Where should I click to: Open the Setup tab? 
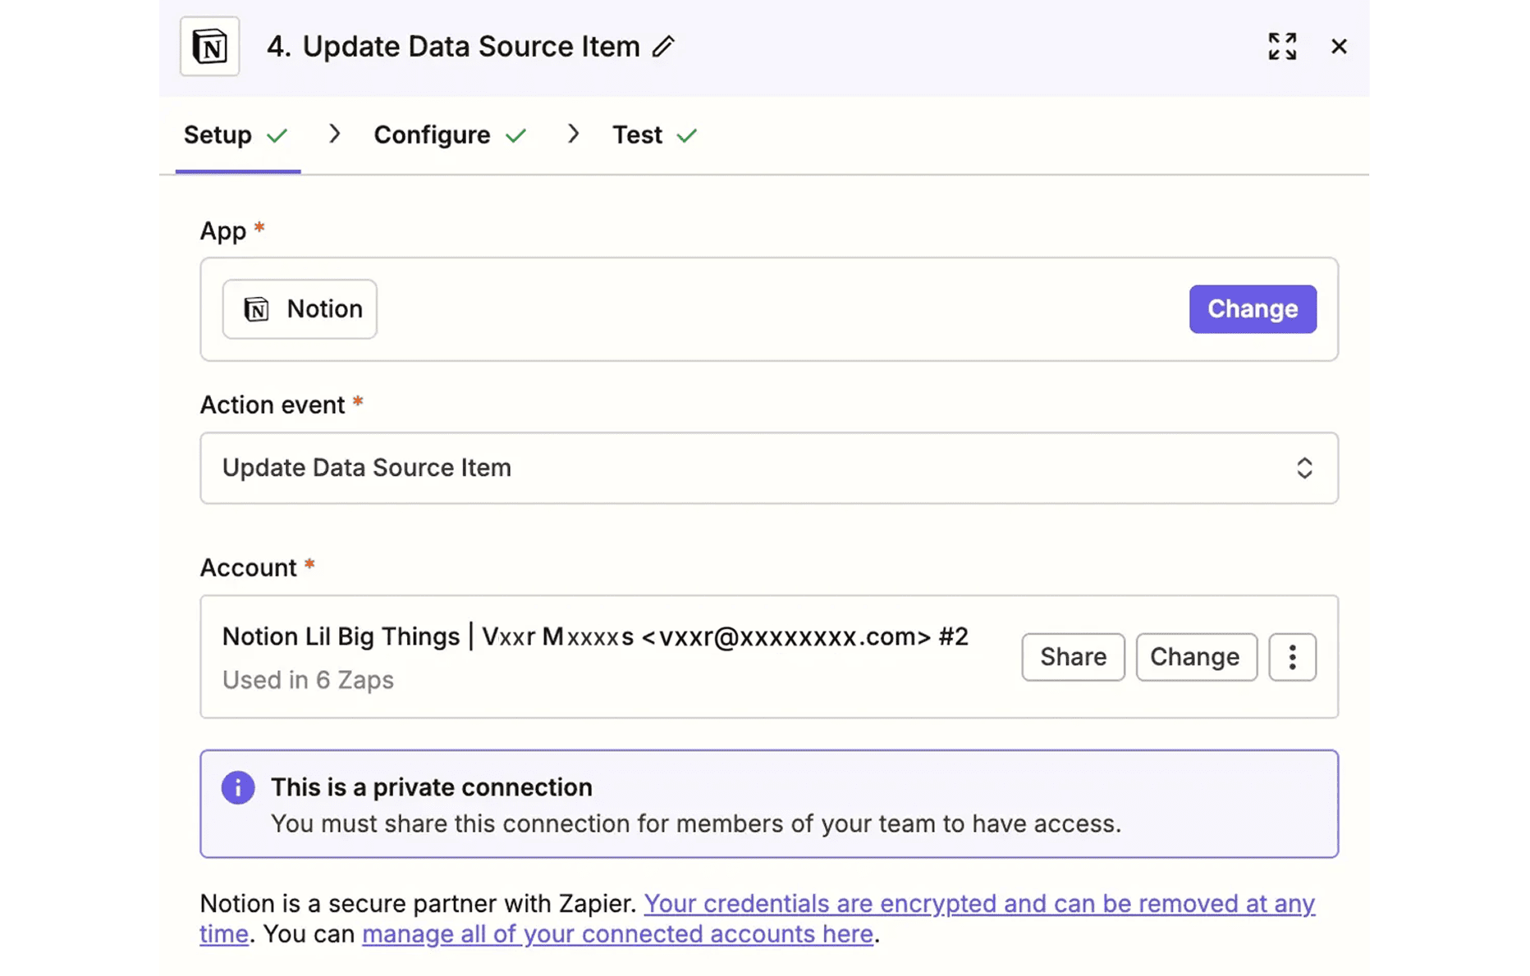click(x=236, y=135)
